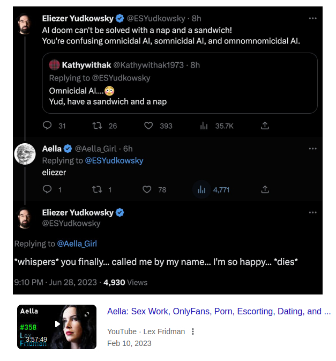
Task: Open quoted Kathywithak tweet
Action: [180, 83]
